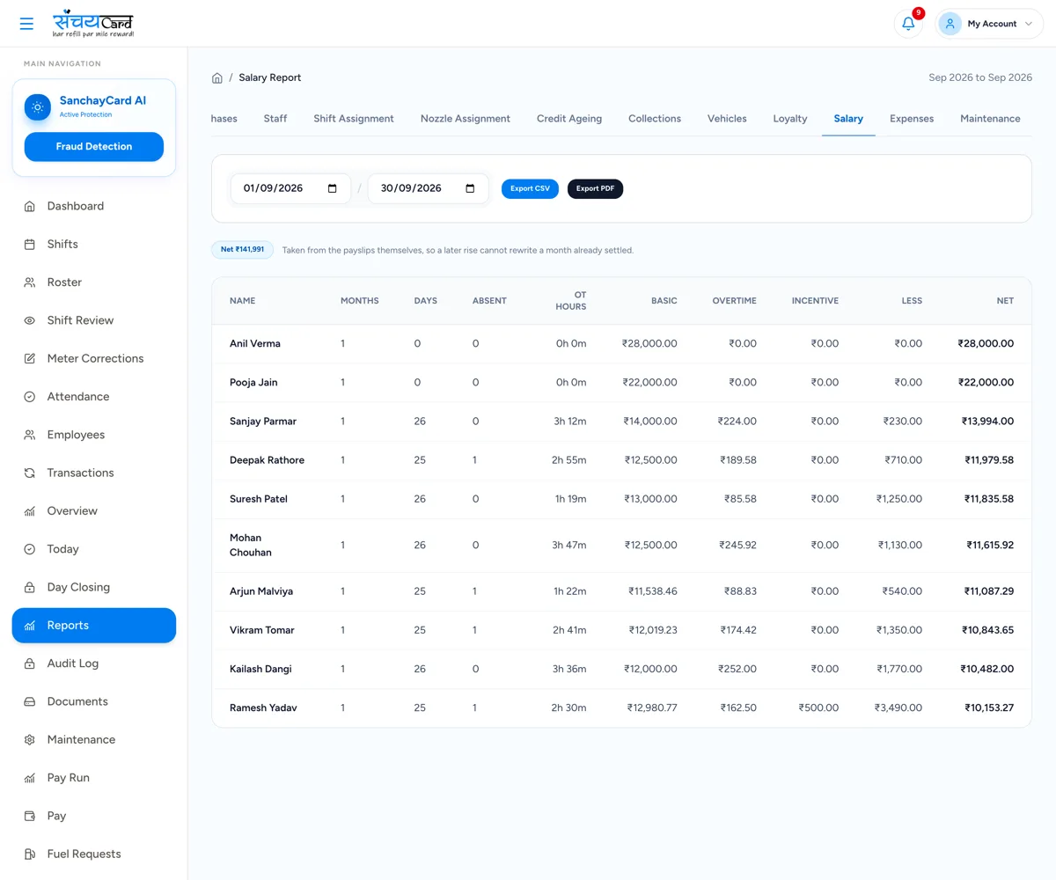Open Dashboard from the sidebar

pyautogui.click(x=94, y=206)
